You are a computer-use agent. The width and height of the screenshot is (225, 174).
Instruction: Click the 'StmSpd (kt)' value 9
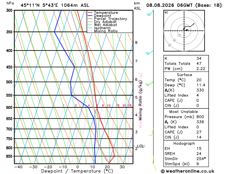(x=197, y=164)
